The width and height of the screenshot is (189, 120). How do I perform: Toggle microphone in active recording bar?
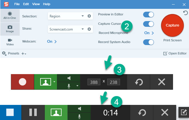79,116
